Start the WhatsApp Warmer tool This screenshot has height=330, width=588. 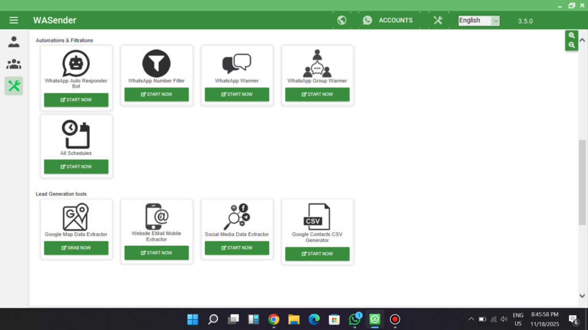pos(237,95)
